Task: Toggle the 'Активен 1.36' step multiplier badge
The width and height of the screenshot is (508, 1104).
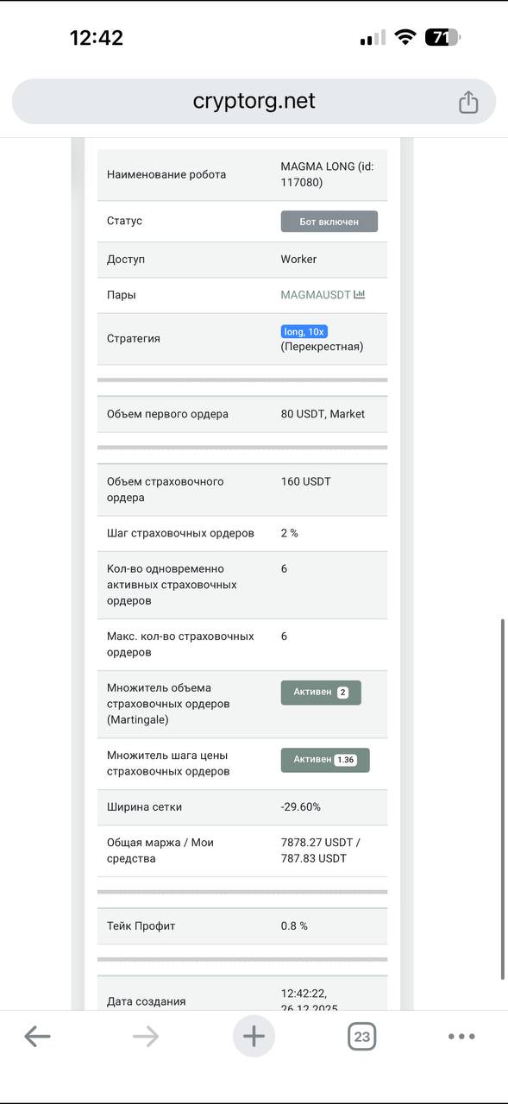Action: (324, 759)
